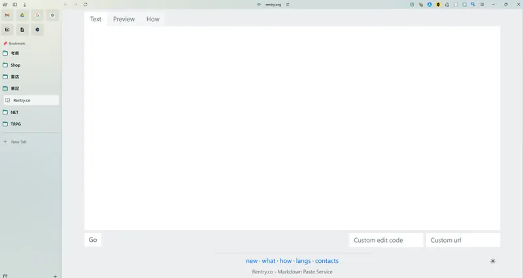523x278 pixels.
Task: Open the pinned tab below Gmail
Action: (x=7, y=29)
